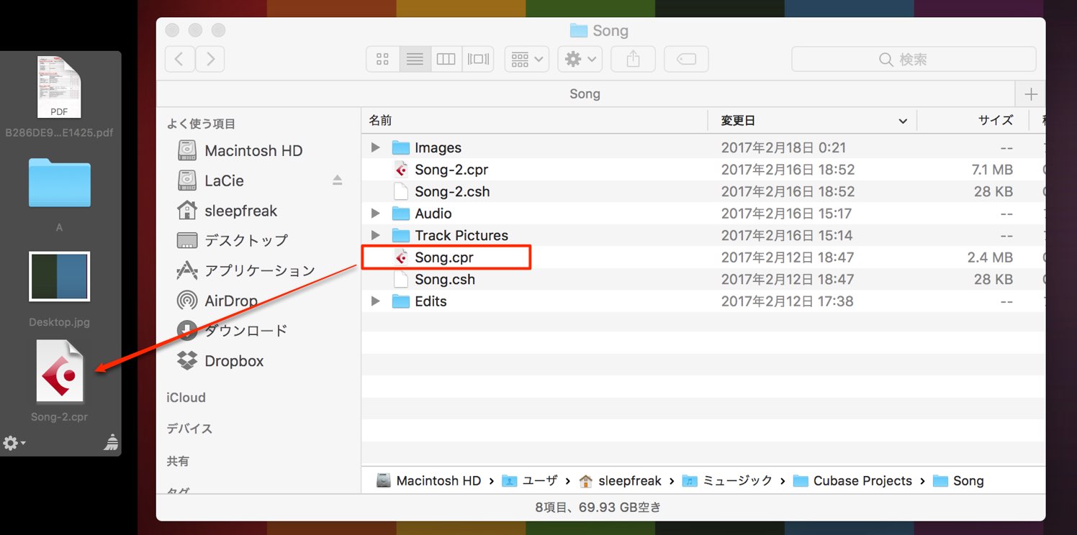
Task: Expand the Track Pictures folder
Action: click(375, 235)
